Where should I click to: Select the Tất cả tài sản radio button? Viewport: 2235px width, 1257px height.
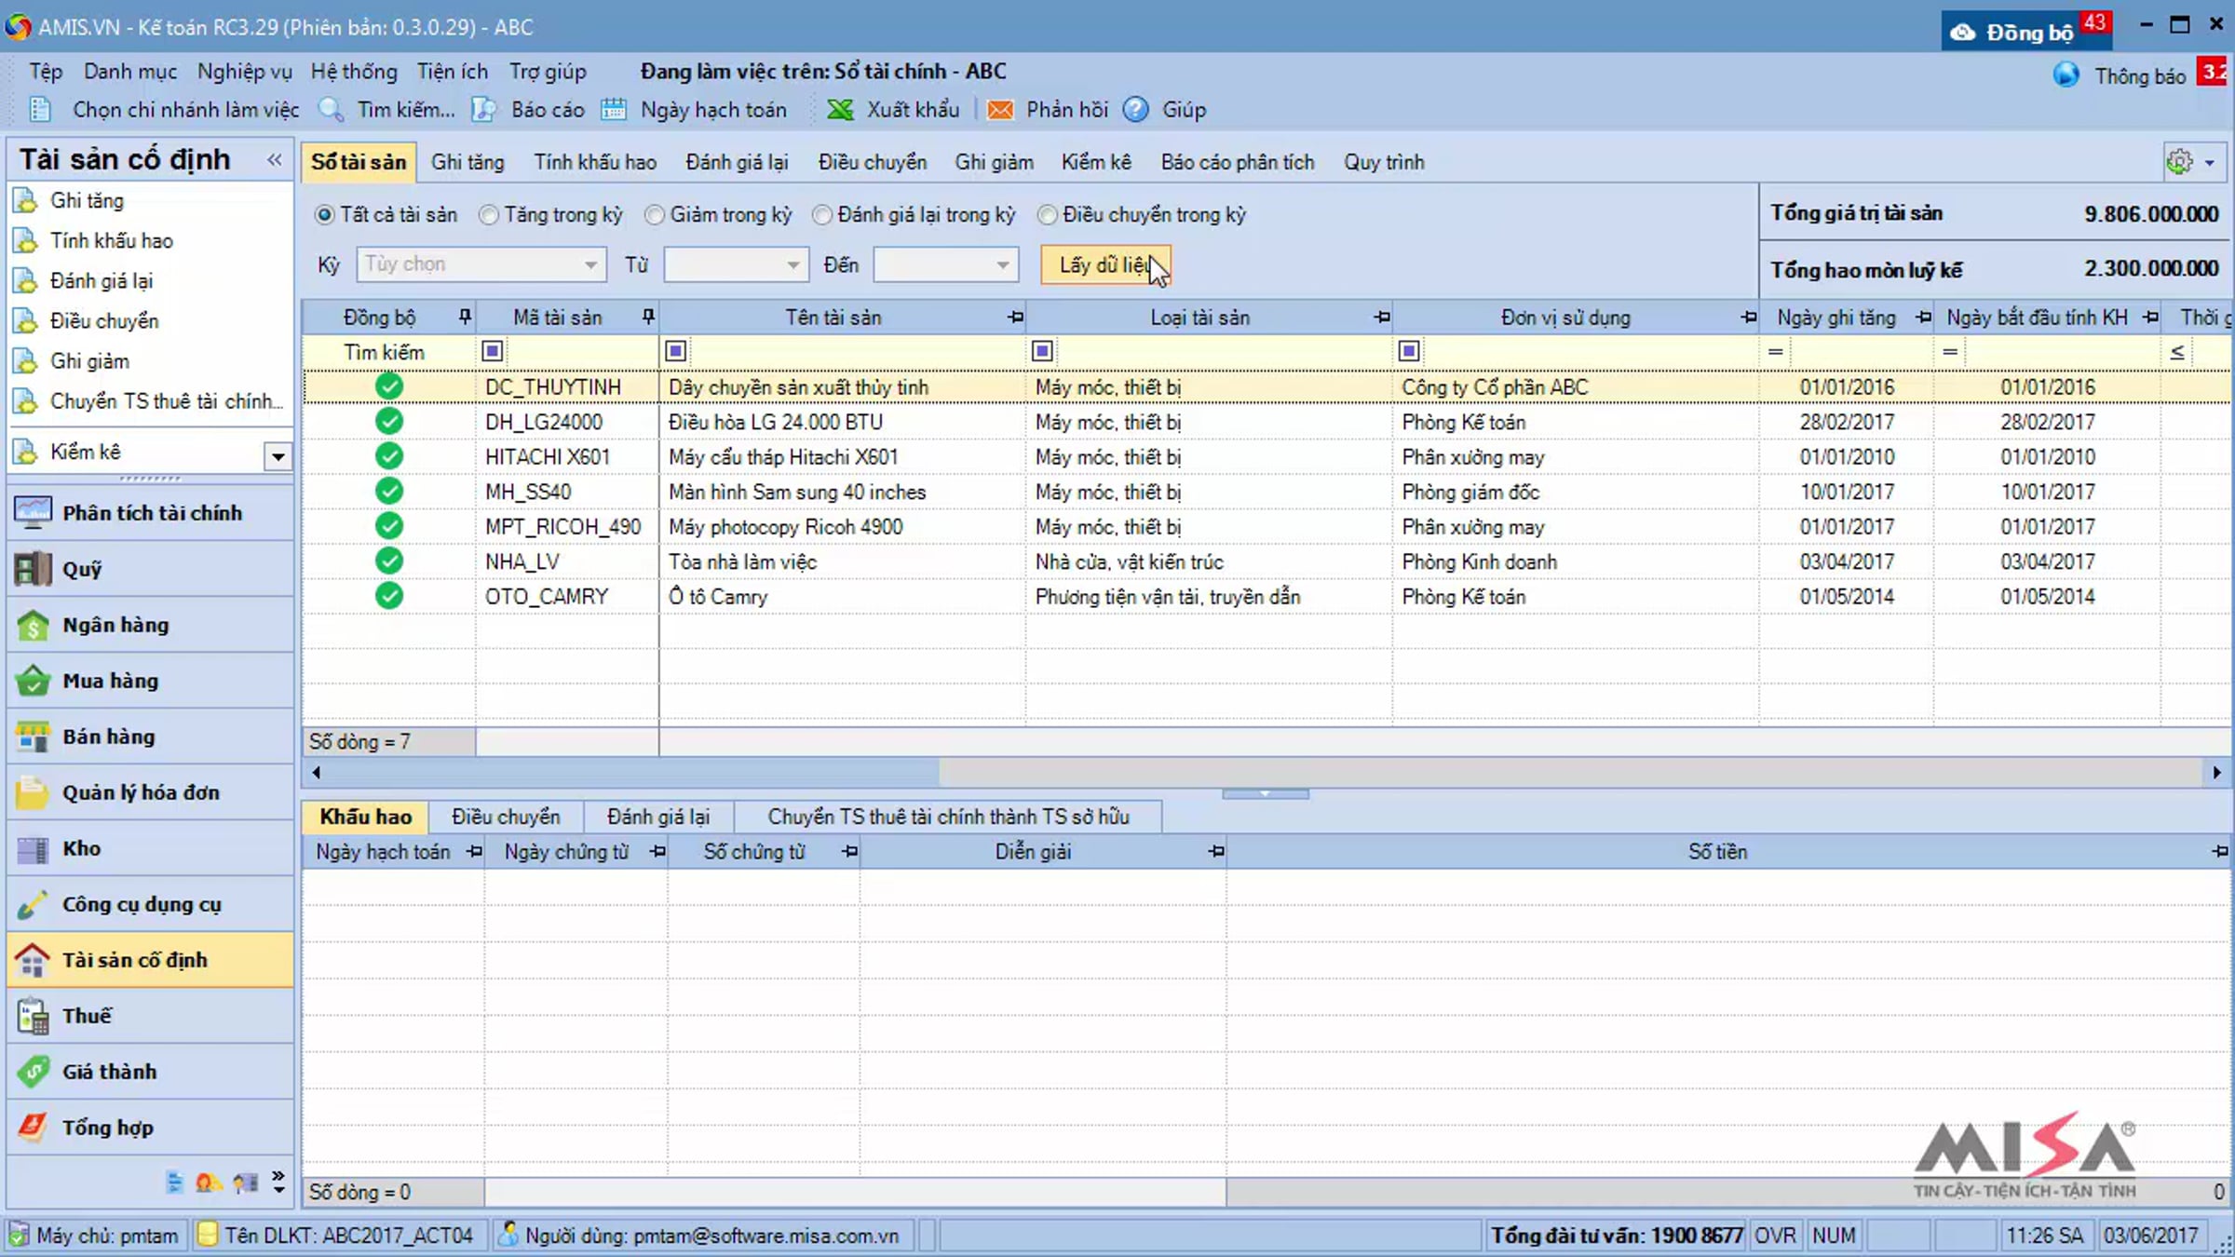pos(324,215)
